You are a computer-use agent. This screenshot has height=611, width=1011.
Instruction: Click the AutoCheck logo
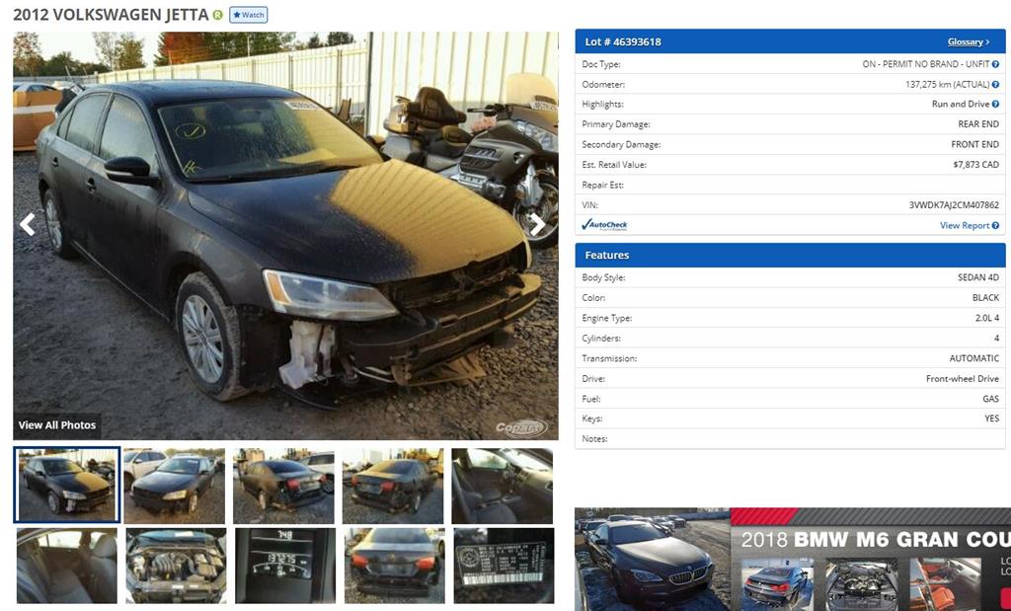point(604,225)
